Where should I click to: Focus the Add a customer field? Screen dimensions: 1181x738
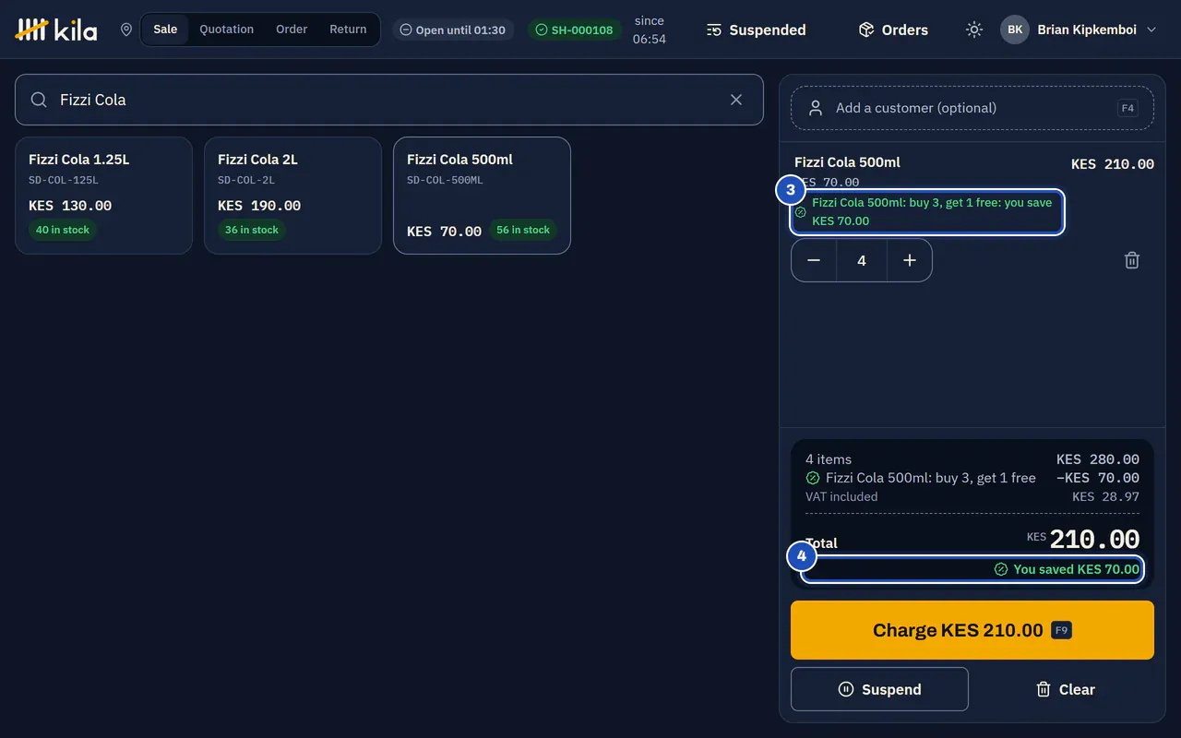pyautogui.click(x=972, y=108)
